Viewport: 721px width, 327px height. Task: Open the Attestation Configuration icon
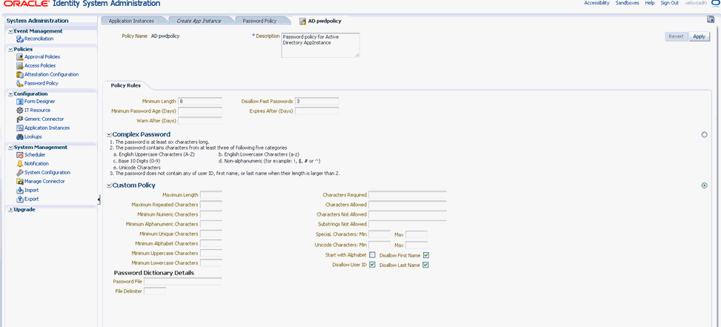pos(20,74)
